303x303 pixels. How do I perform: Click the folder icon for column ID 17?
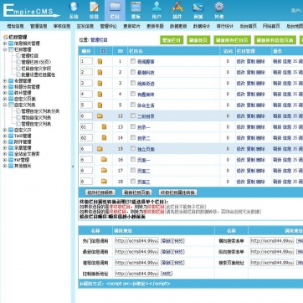point(104,170)
